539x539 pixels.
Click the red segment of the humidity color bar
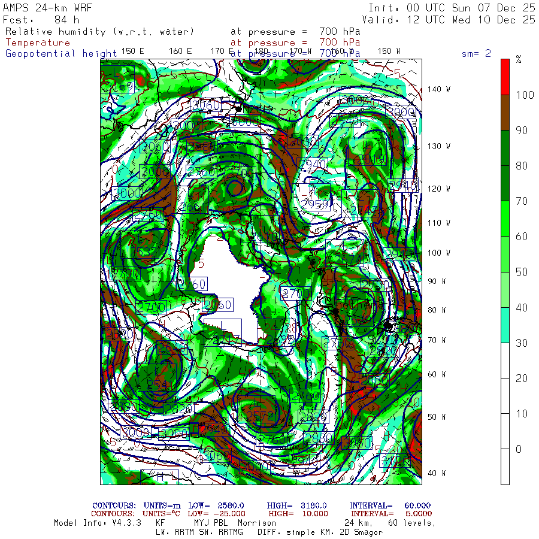(x=505, y=77)
